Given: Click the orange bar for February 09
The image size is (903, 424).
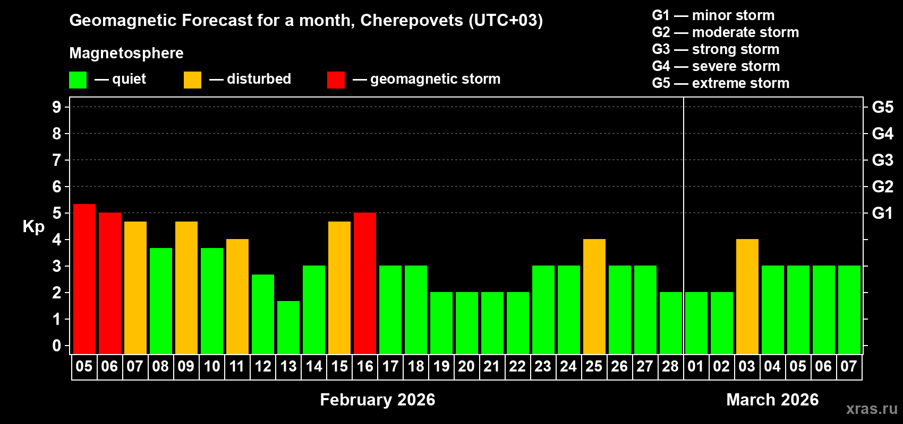Looking at the screenshot, I should click(x=186, y=288).
